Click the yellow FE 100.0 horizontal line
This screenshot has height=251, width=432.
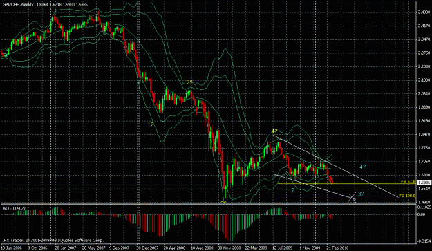tap(346, 198)
